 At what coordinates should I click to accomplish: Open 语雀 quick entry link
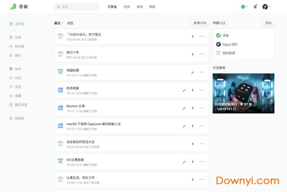coord(222,35)
